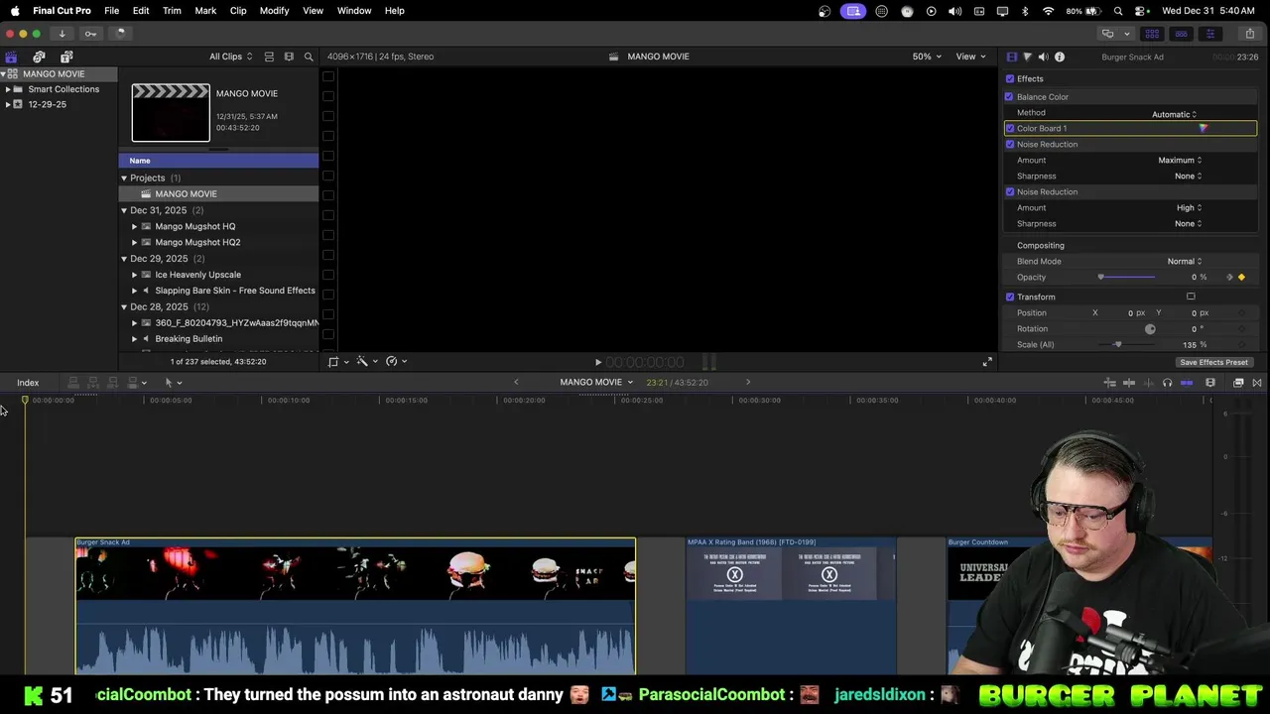Open the viewer View dropdown
The height and width of the screenshot is (714, 1270).
[x=969, y=57]
